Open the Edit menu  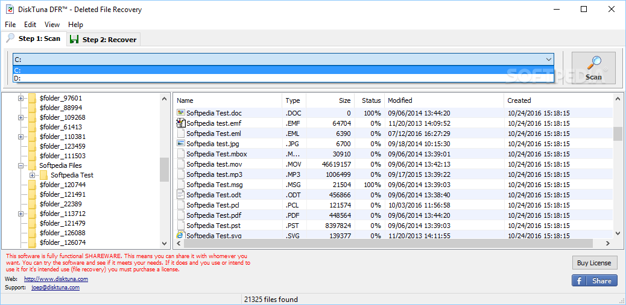[30, 24]
